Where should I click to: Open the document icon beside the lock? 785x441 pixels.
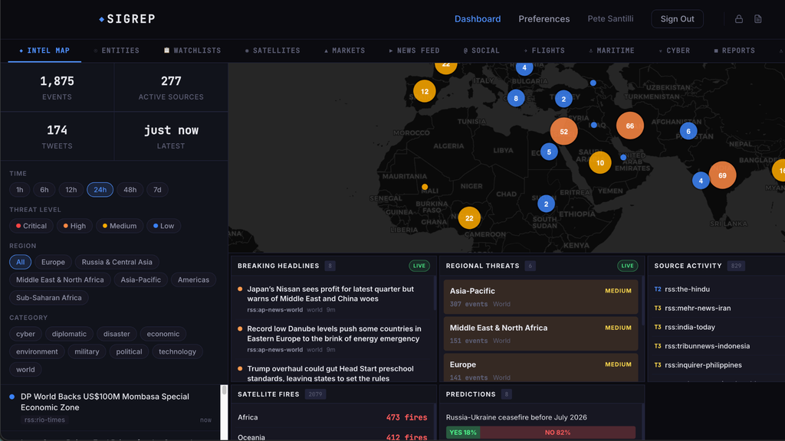(x=758, y=19)
